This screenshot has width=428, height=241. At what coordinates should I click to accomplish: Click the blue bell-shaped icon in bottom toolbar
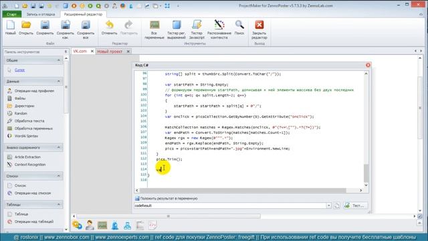(x=115, y=225)
